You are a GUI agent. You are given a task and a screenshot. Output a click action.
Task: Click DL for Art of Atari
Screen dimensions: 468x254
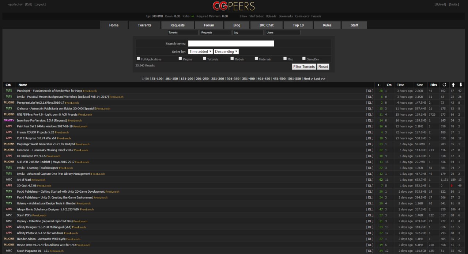pyautogui.click(x=370, y=180)
